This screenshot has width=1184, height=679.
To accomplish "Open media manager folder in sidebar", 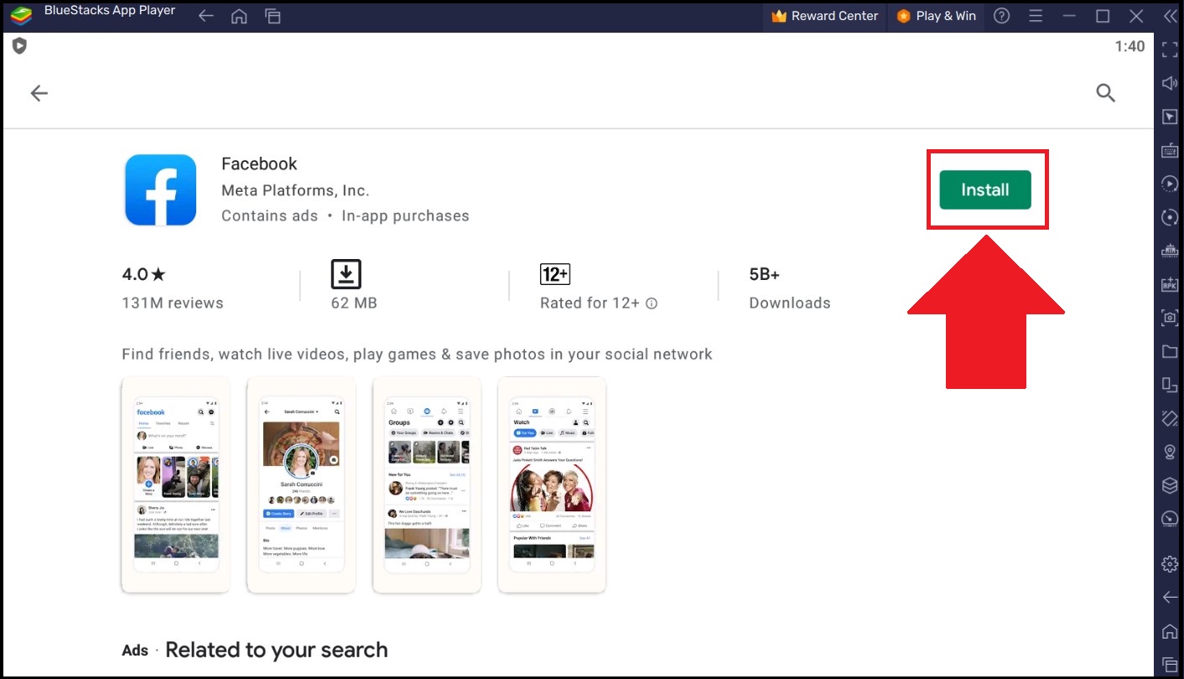I will [x=1170, y=351].
